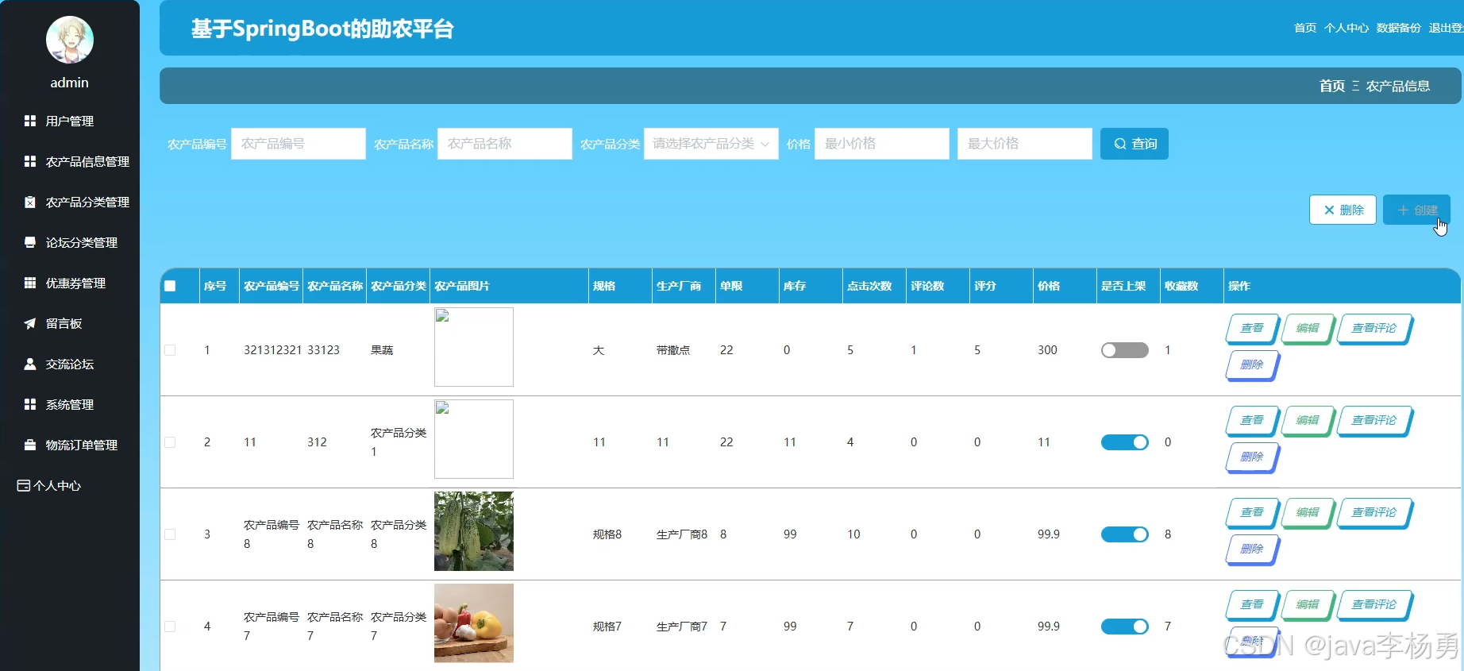This screenshot has width=1464, height=671.
Task: Click the 生产厂商8 cell
Action: coord(682,534)
